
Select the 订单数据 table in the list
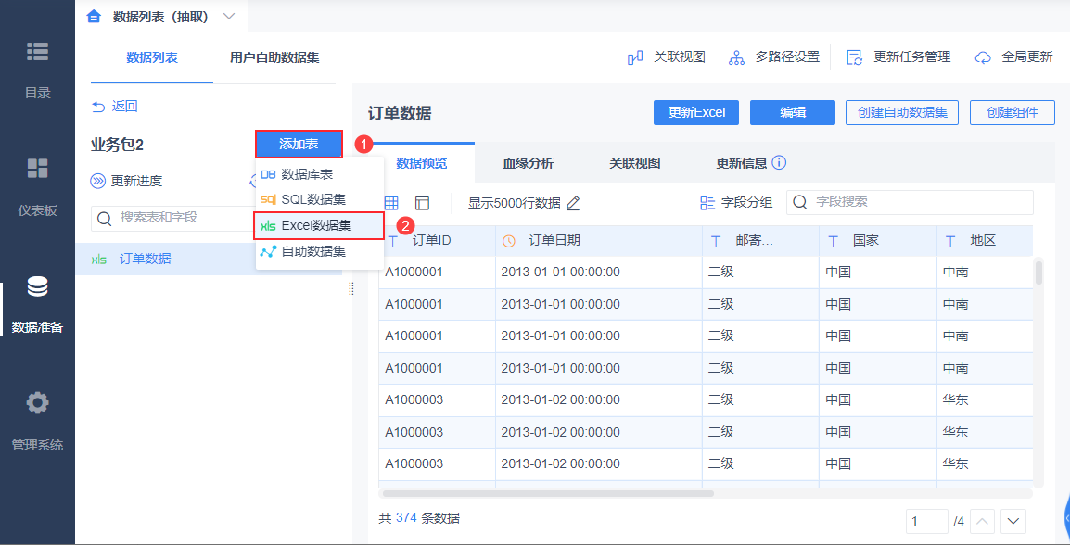[209, 260]
